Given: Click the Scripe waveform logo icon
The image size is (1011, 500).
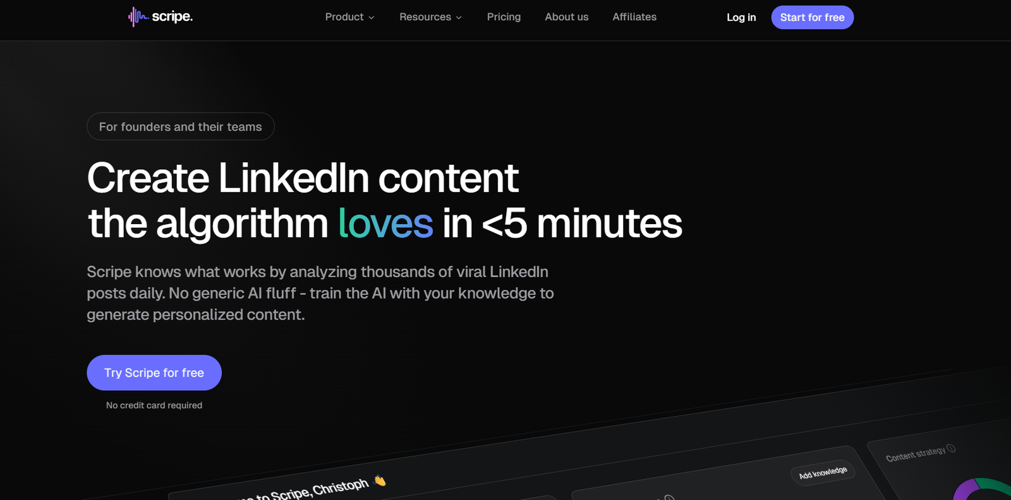Looking at the screenshot, I should click(136, 17).
